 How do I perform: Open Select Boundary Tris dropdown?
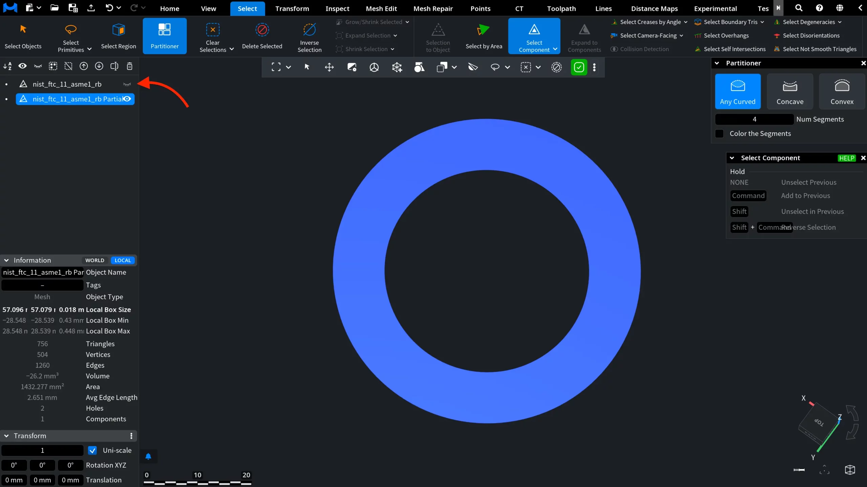[762, 22]
